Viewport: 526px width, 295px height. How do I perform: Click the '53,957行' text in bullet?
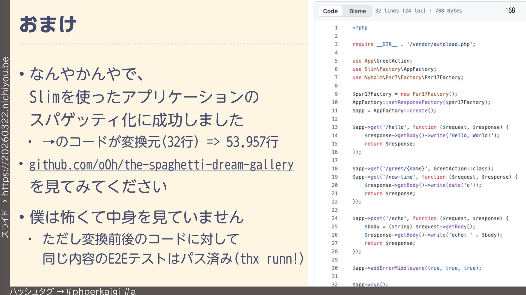pyautogui.click(x=252, y=142)
